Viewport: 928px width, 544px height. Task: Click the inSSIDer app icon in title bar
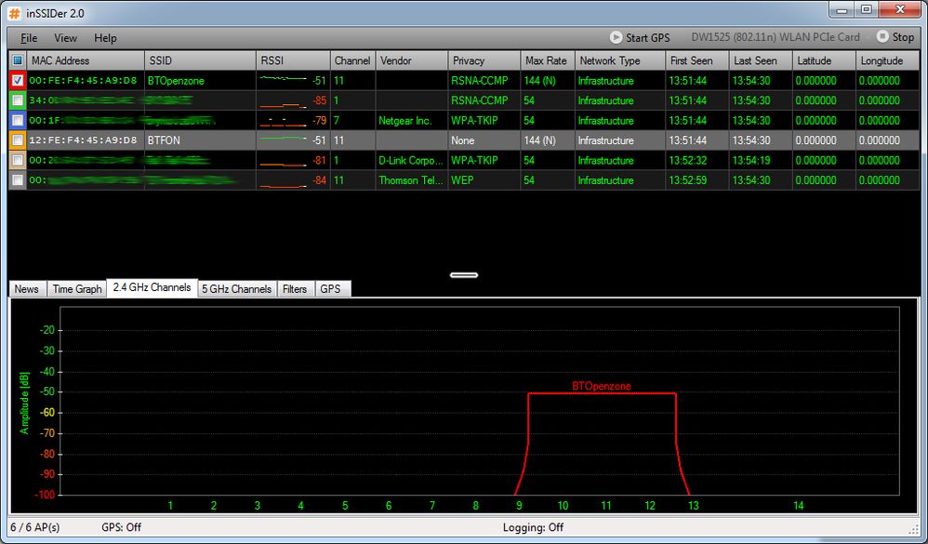tap(14, 12)
